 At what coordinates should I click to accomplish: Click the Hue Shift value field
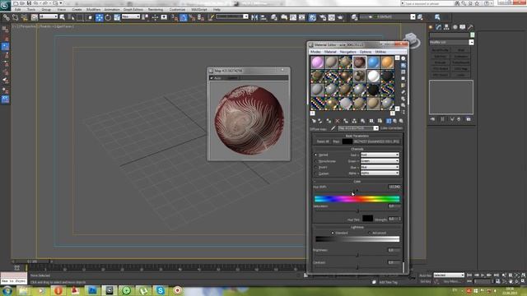coord(394,187)
